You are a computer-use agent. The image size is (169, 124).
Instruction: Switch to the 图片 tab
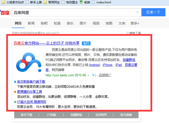pos(83,23)
